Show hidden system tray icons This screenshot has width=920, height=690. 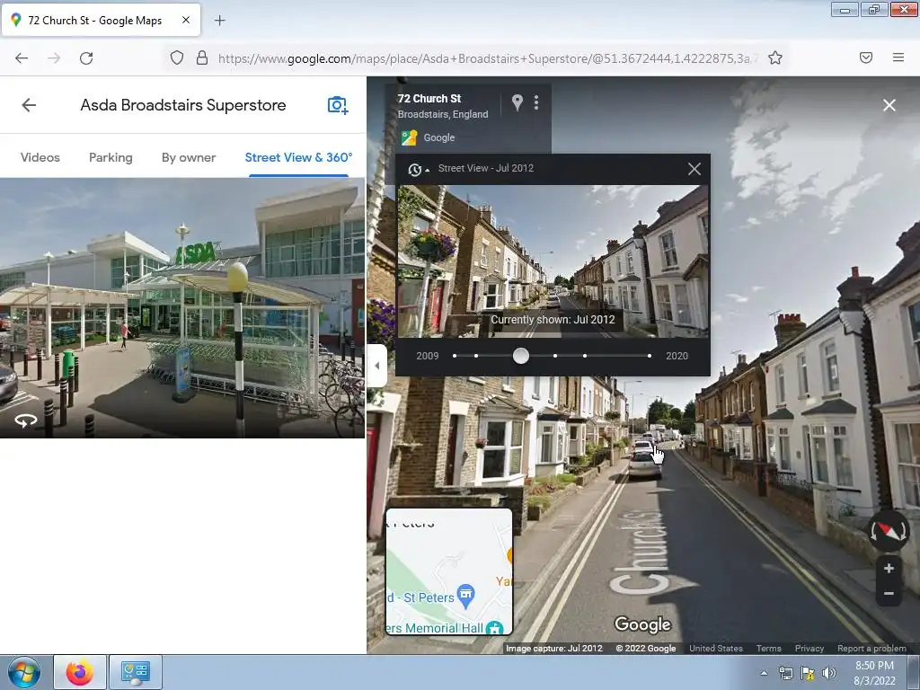click(764, 673)
